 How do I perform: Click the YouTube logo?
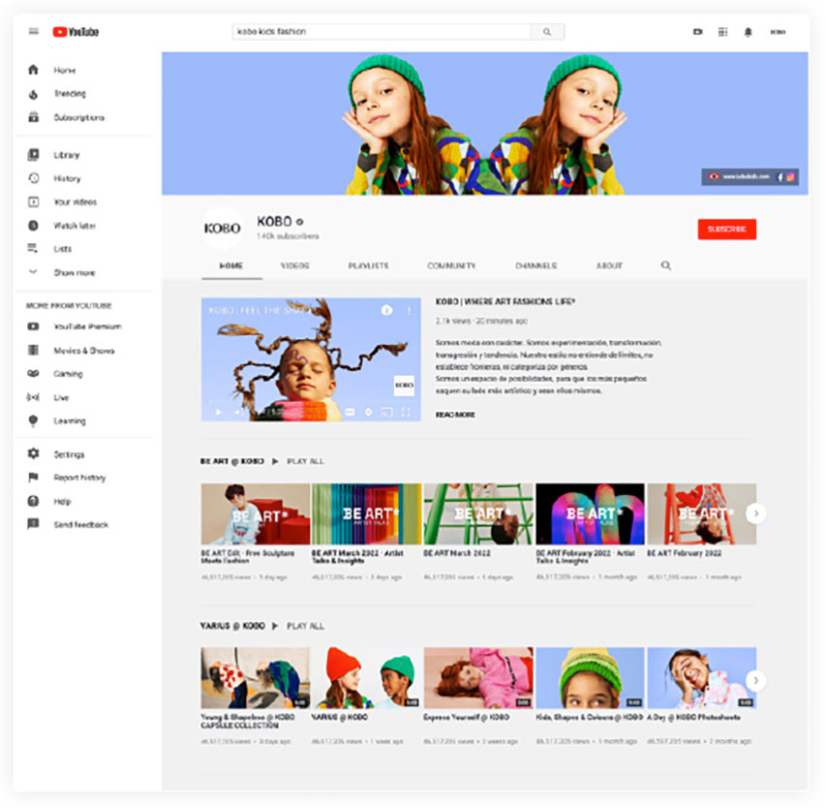(x=76, y=32)
